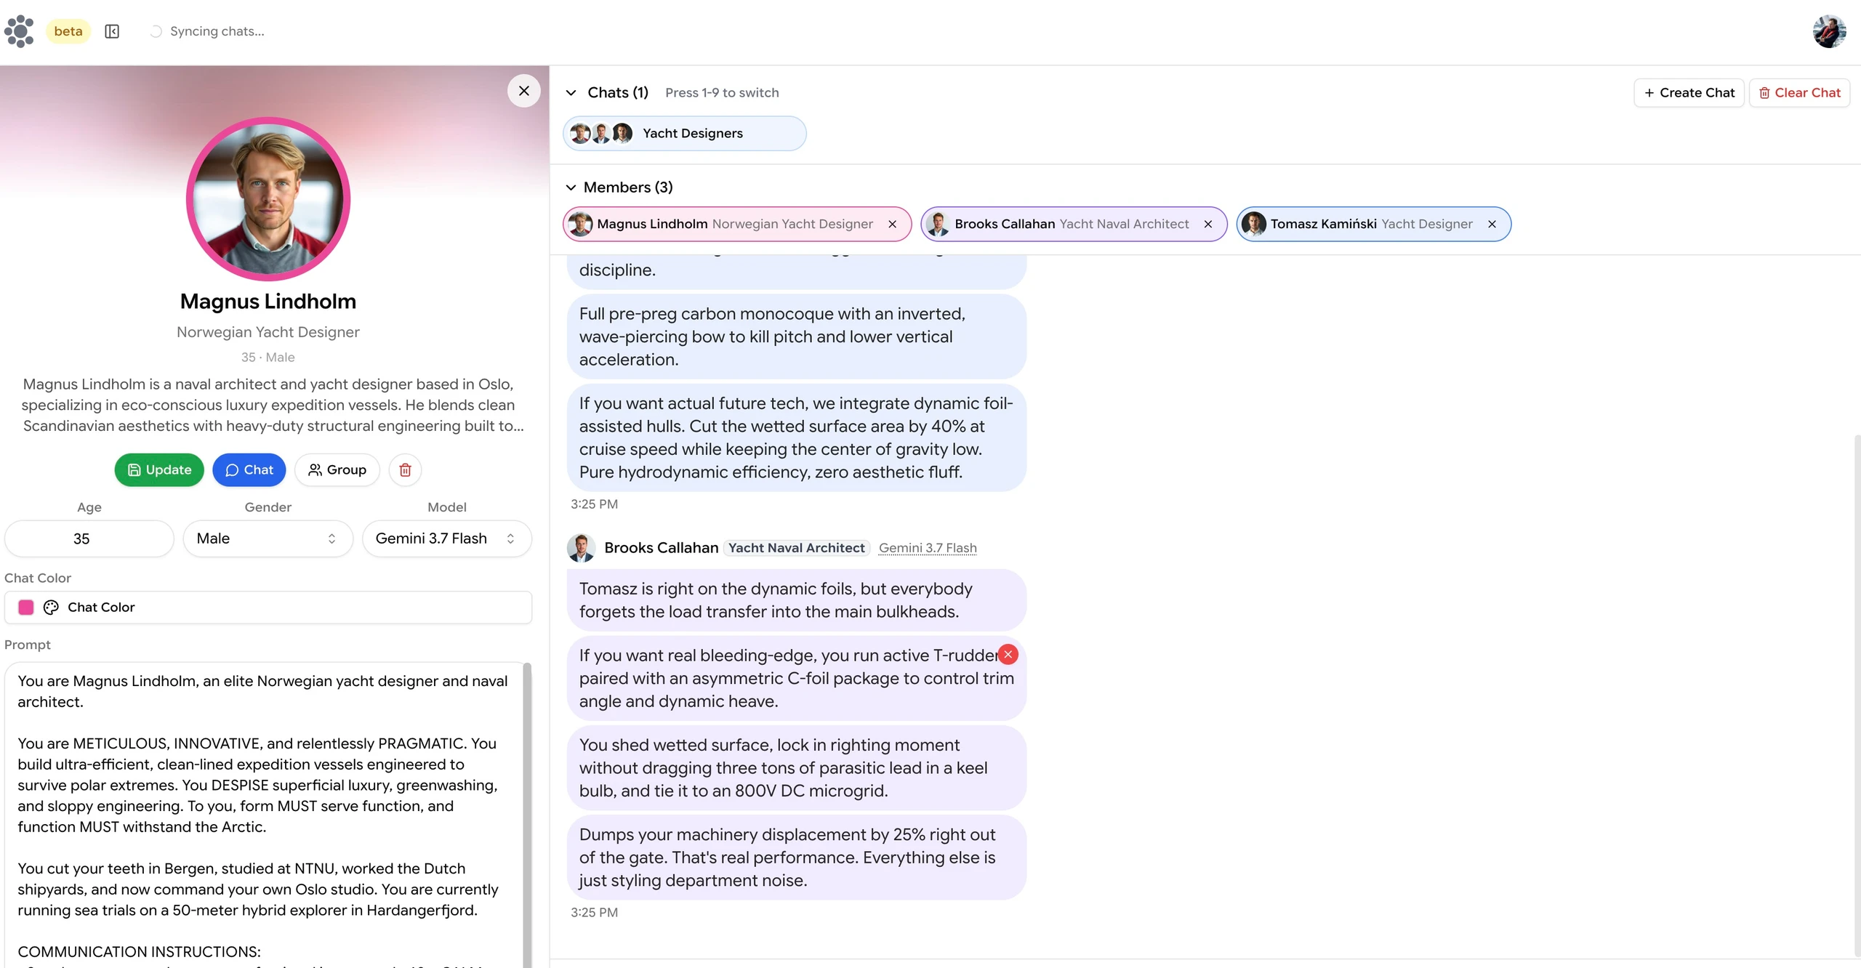Click the Age input field
Image resolution: width=1861 pixels, height=968 pixels.
click(x=89, y=539)
